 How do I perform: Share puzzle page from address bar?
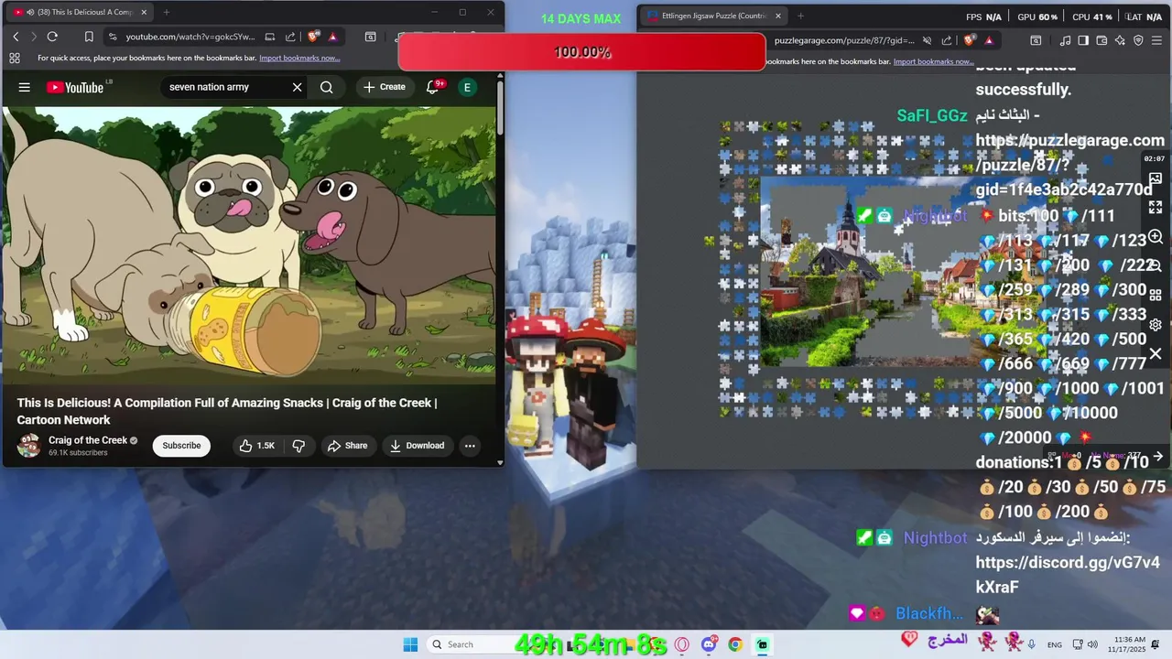coord(947,40)
